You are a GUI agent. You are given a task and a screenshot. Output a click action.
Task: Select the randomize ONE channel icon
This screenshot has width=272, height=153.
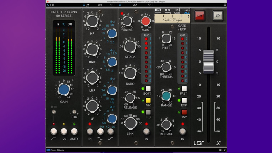pyautogui.click(x=177, y=11)
